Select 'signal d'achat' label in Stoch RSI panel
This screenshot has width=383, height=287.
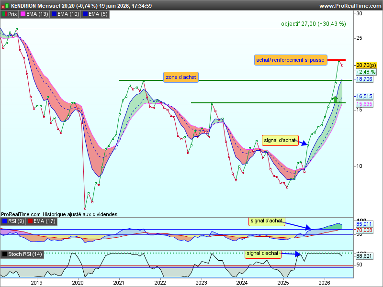(263, 254)
